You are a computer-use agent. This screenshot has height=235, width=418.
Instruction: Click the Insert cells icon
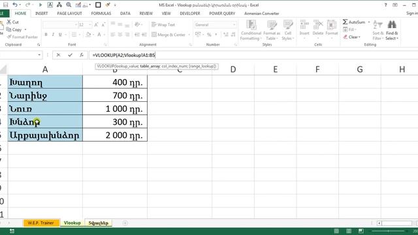(x=304, y=25)
